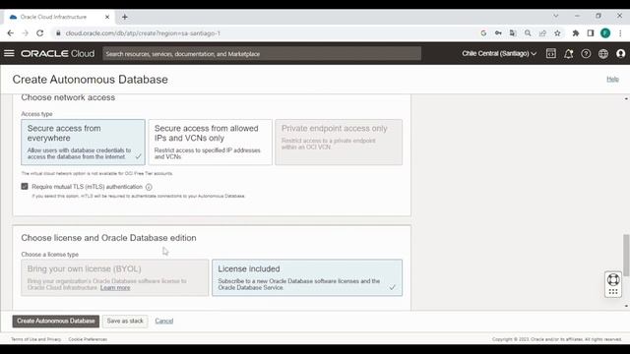Click the browser address bar URL
This screenshot has width=630, height=354.
143,33
